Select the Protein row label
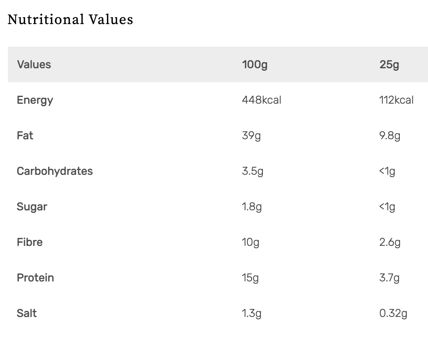 coord(36,278)
